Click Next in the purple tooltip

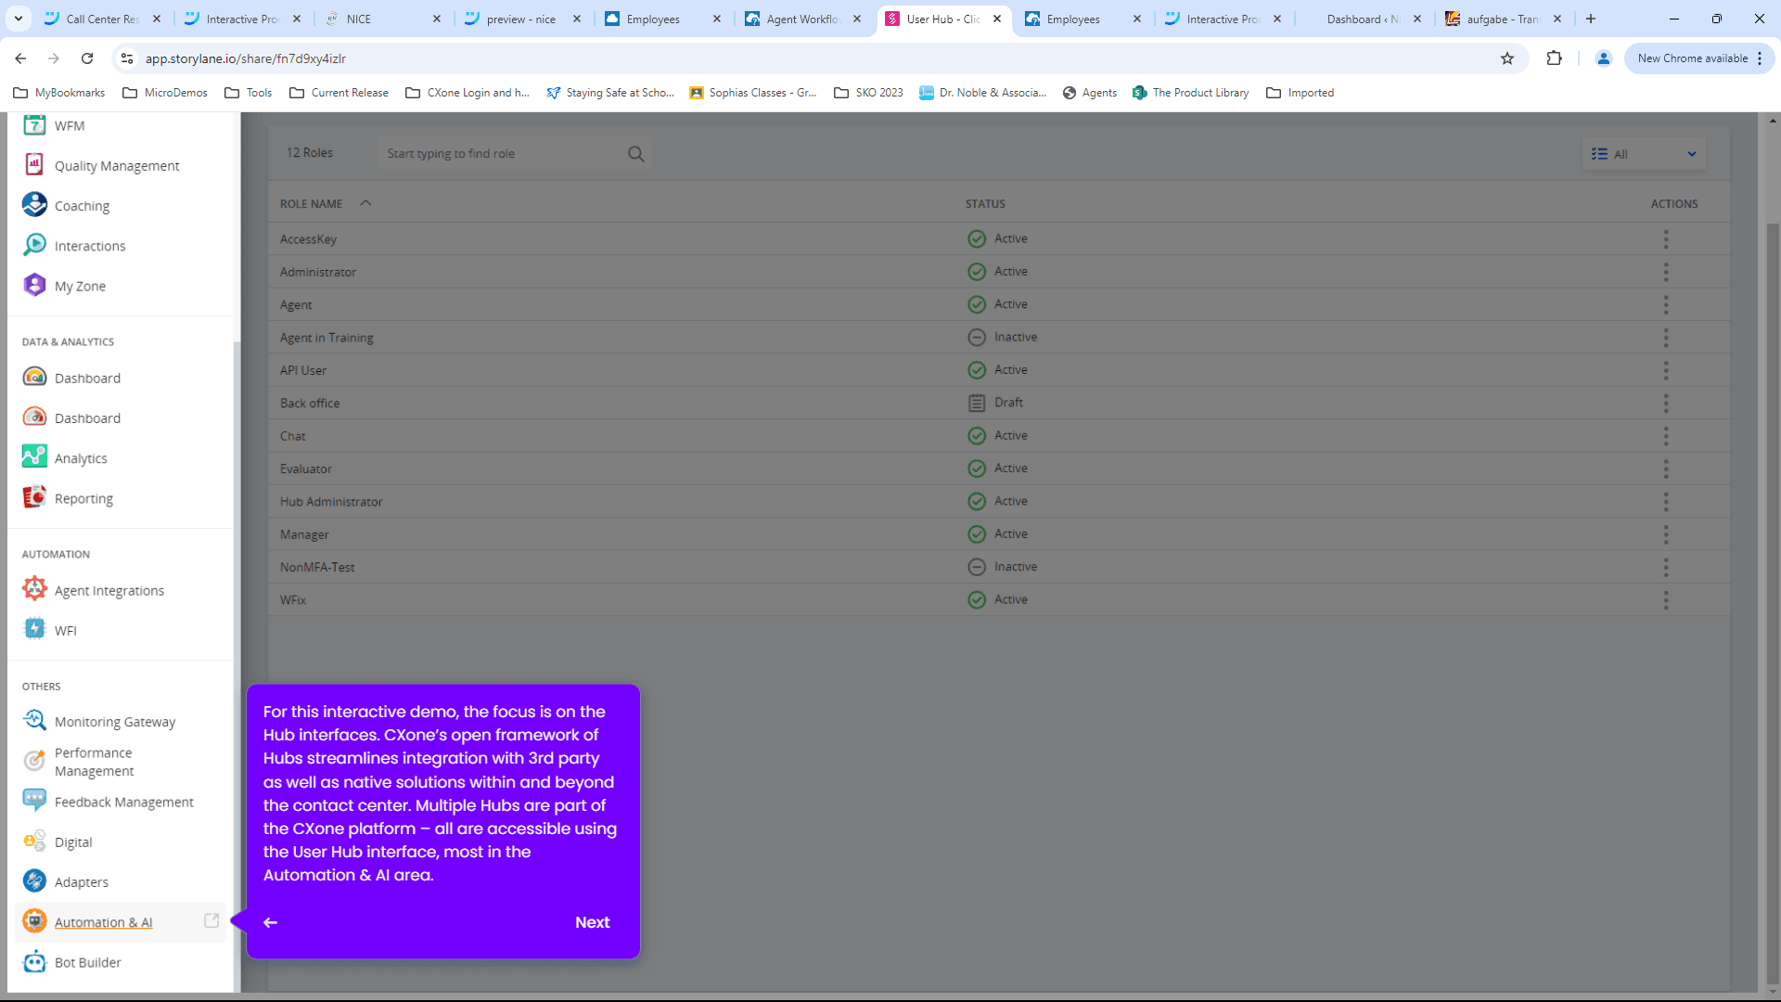592,922
